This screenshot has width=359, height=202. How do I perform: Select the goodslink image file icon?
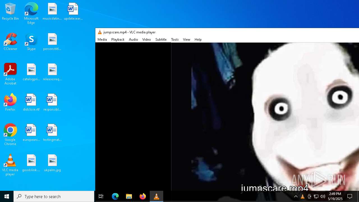(x=31, y=163)
